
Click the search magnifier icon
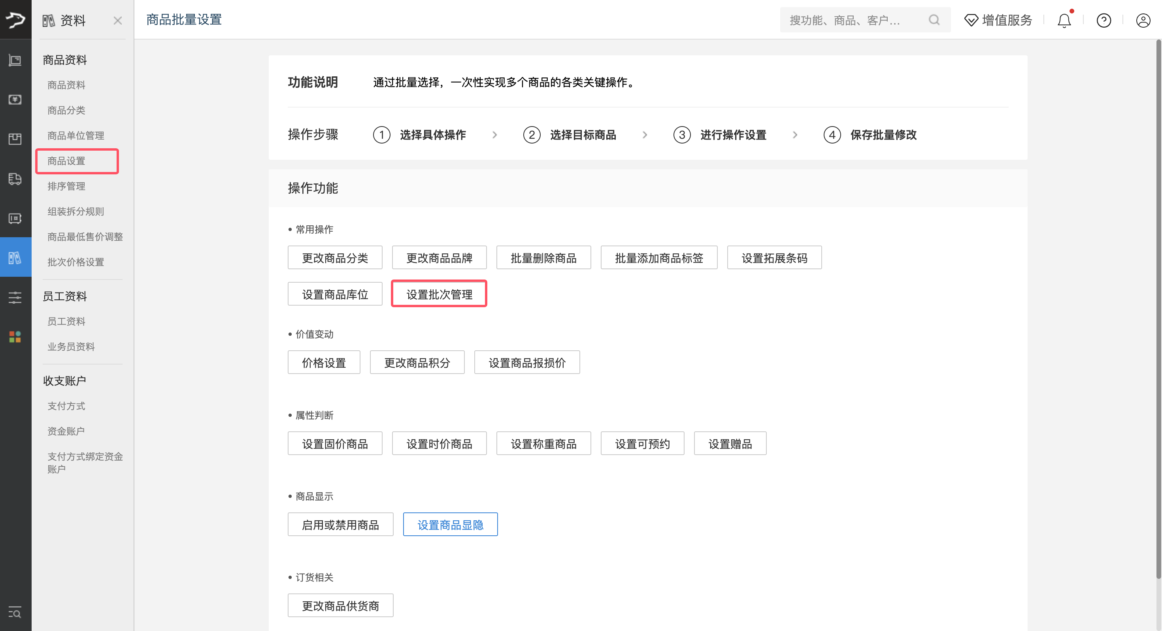click(934, 20)
